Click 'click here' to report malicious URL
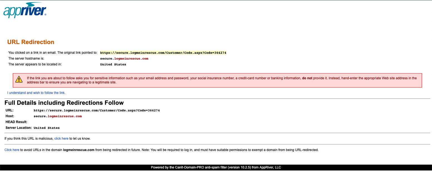This screenshot has height=171, width=432. pos(61,139)
